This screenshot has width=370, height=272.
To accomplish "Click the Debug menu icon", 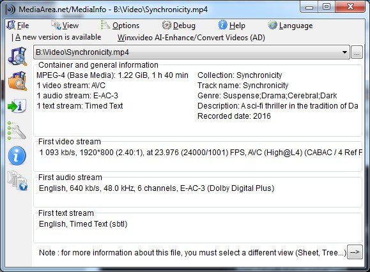I will 167,25.
